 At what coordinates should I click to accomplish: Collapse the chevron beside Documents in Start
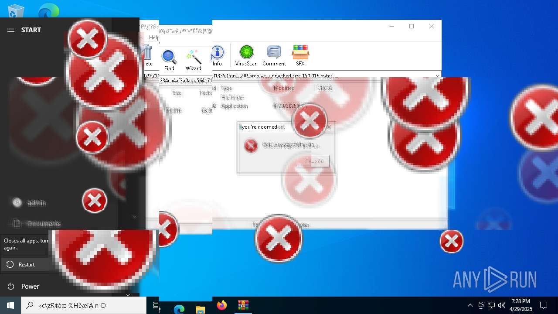[134, 216]
